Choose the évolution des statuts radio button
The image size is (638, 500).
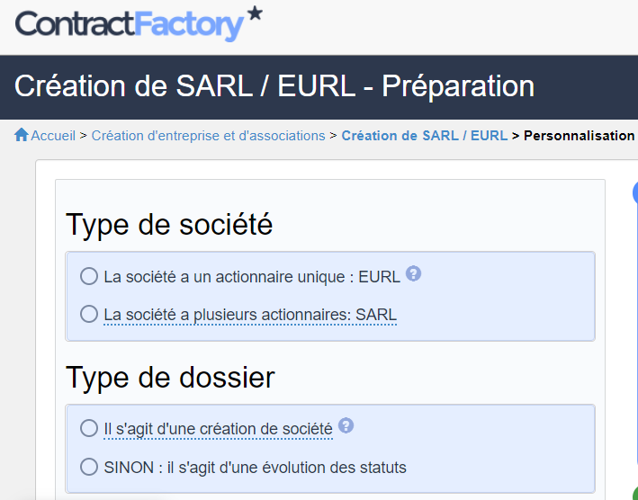tap(89, 467)
